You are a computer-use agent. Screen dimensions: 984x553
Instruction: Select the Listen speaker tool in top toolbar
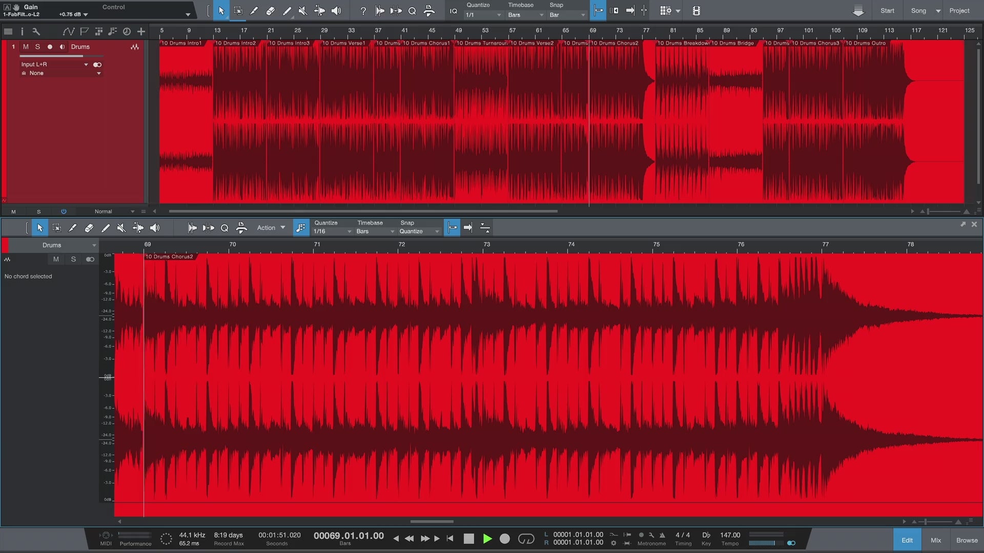336,11
